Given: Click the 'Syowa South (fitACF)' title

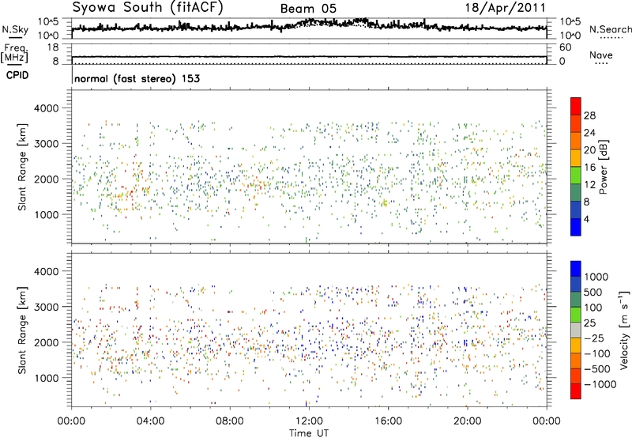Looking at the screenshot, I should (x=148, y=7).
